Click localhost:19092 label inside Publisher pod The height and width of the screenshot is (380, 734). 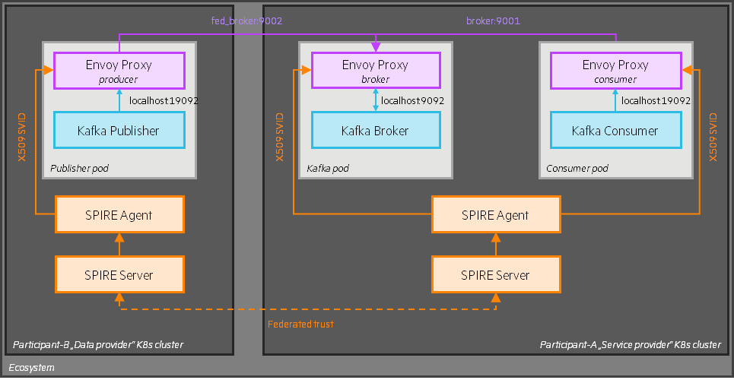[164, 100]
